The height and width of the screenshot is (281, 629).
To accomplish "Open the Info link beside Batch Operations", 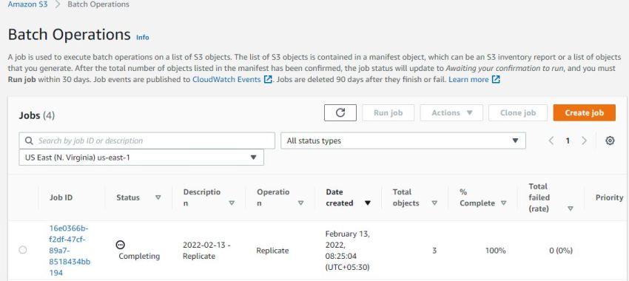I will (142, 37).
